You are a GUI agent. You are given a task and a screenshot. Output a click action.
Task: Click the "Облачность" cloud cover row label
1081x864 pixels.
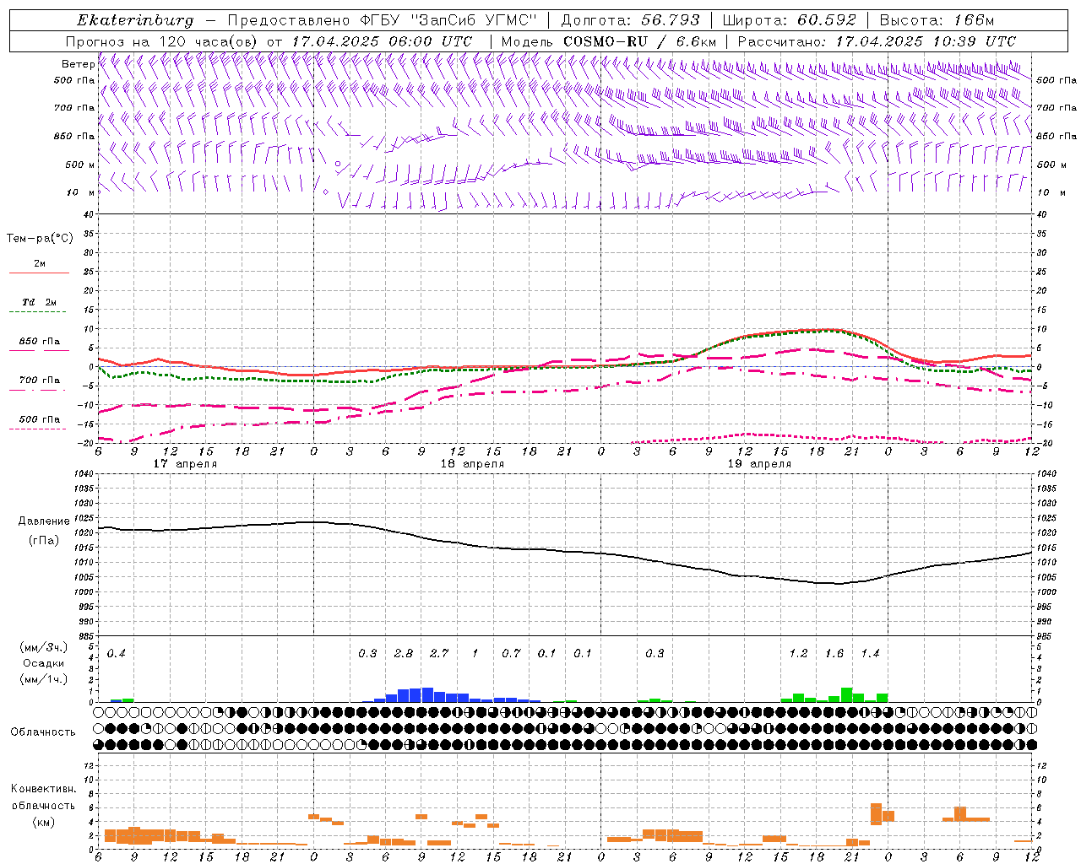tap(43, 732)
